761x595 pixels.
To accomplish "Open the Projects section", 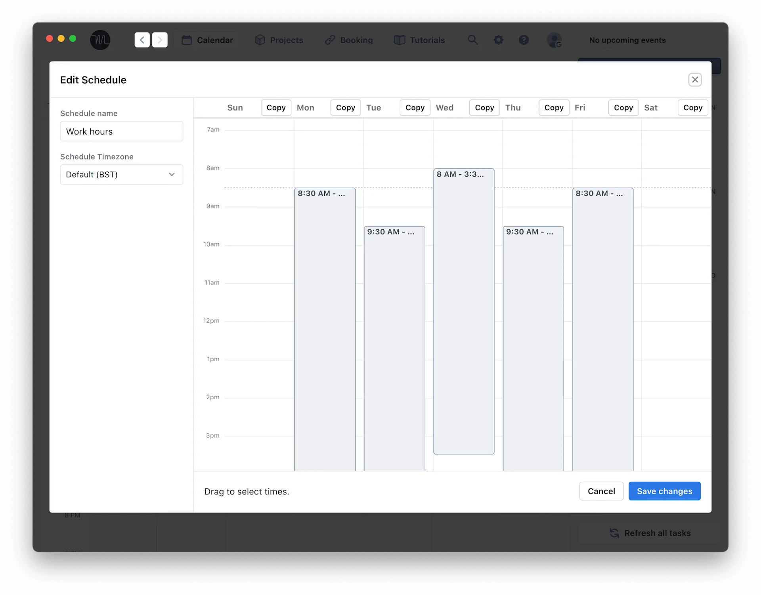I will coord(279,40).
